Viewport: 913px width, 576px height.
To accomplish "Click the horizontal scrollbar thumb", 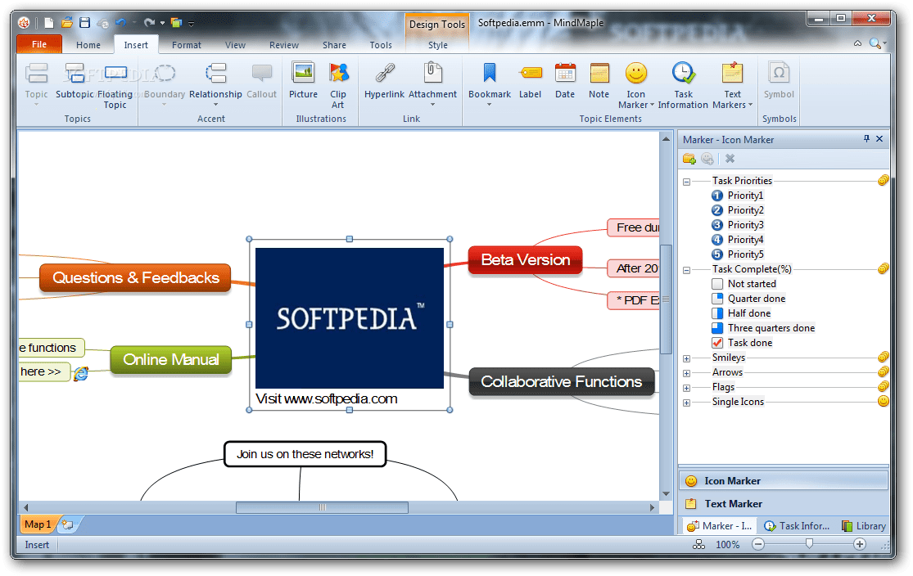I will [x=322, y=507].
